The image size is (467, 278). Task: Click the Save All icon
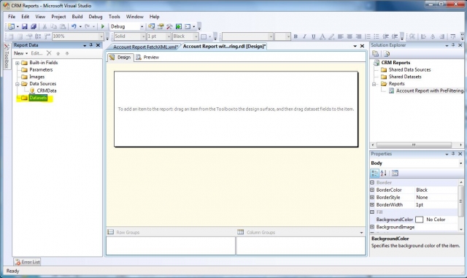tap(34, 26)
